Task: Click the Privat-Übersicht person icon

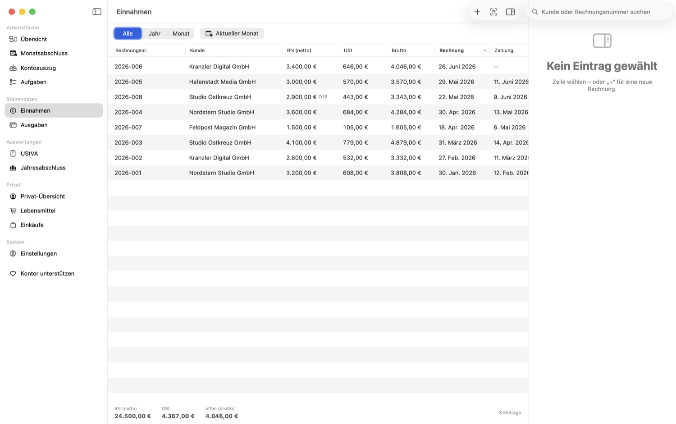Action: (13, 196)
